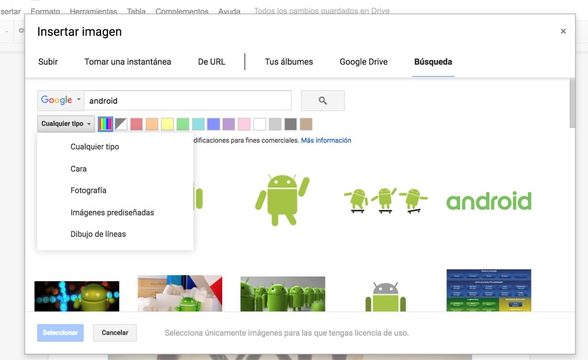Screen dimensions: 588x360
Task: Click the Cancelar button
Action: pyautogui.click(x=115, y=332)
